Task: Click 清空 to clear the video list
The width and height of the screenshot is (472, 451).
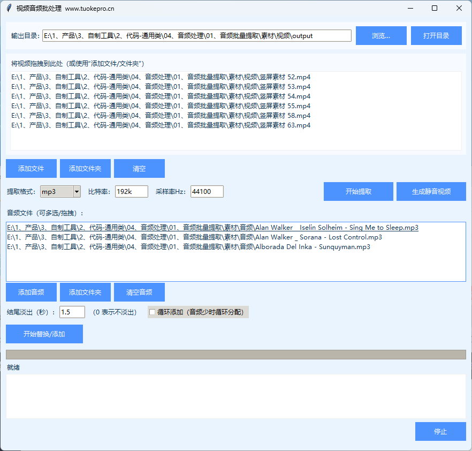Action: 139,168
